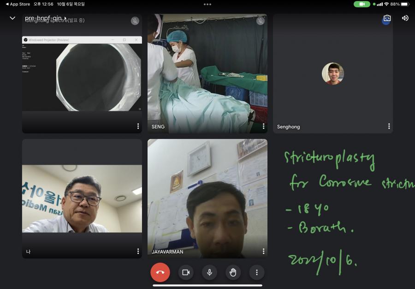Open options for Senghong tile

point(389,126)
